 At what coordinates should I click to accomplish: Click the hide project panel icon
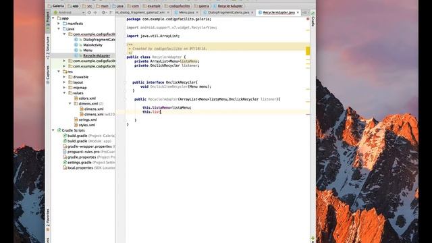(111, 12)
